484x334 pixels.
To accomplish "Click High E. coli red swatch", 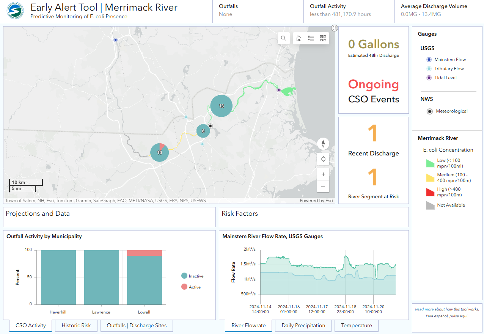I will [430, 192].
